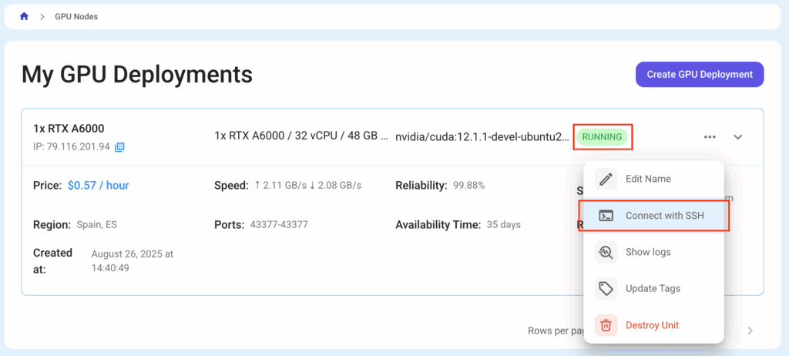Choose Connect with SSH option

point(664,216)
